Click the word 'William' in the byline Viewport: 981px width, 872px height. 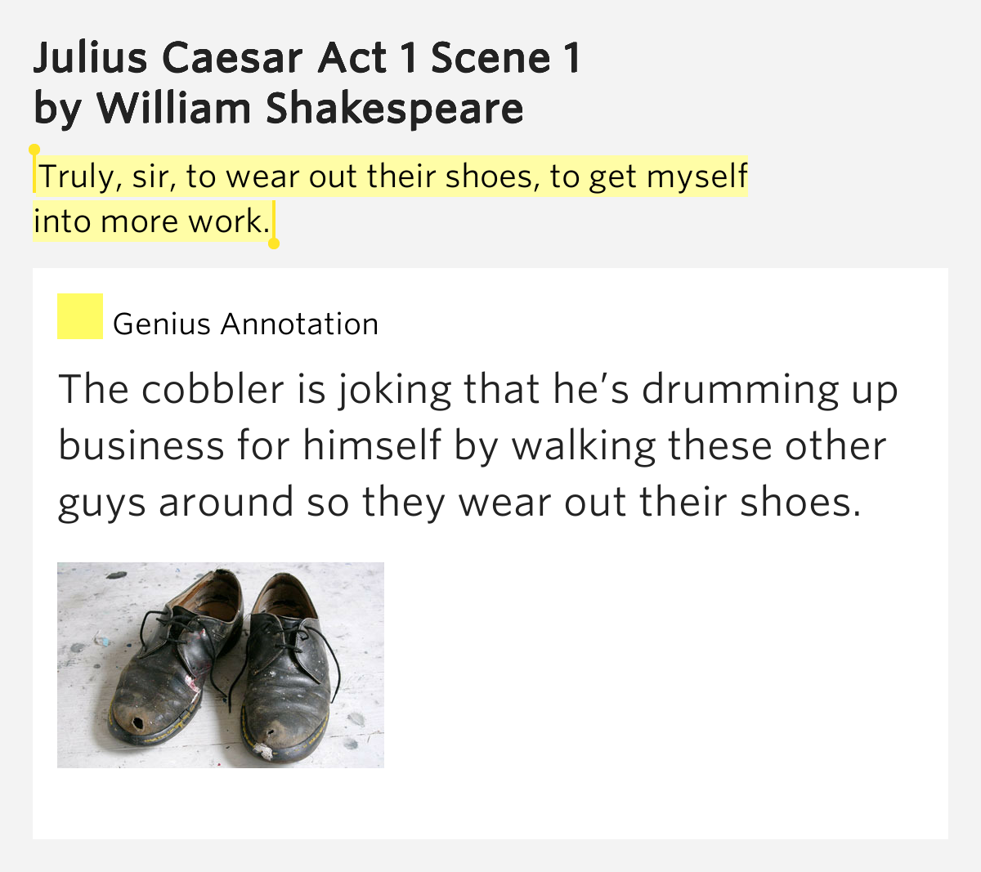click(173, 108)
